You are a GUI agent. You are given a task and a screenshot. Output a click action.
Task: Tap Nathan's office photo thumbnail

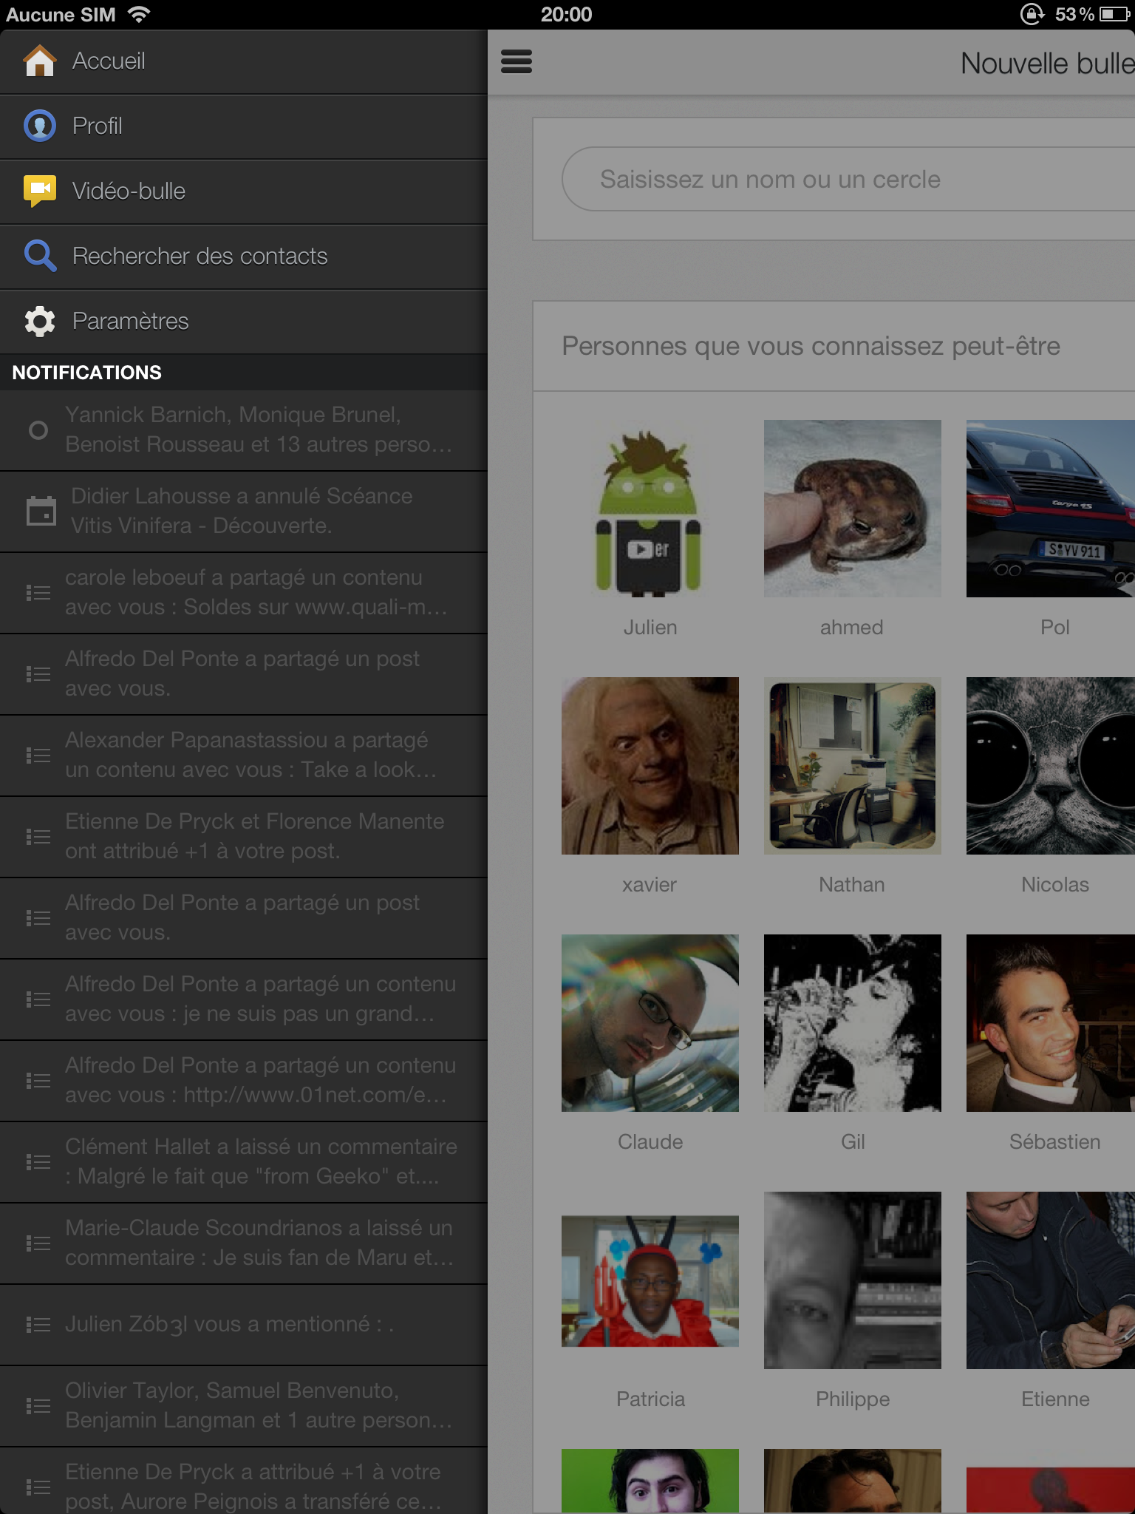tap(853, 766)
